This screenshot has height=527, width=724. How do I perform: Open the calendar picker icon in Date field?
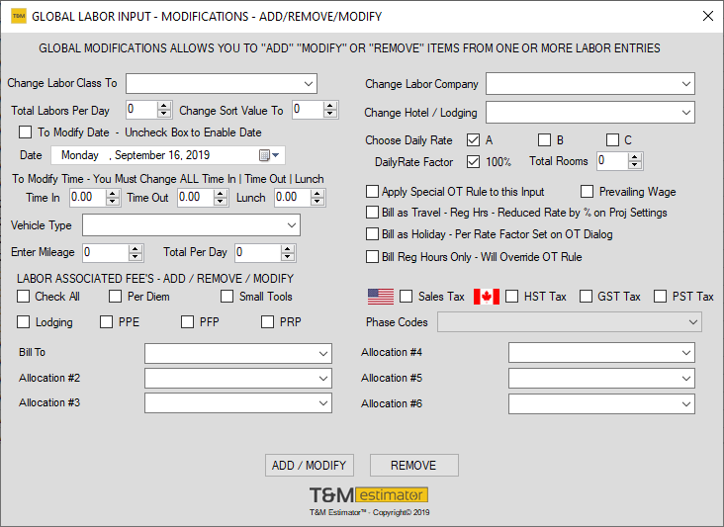coord(269,155)
